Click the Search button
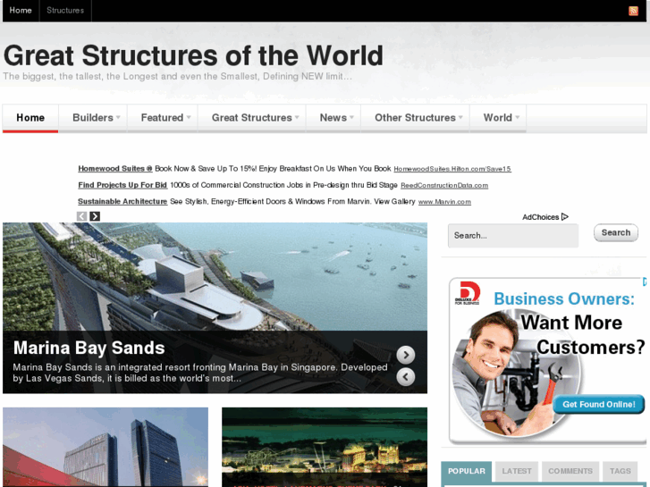The image size is (650, 487). (616, 232)
